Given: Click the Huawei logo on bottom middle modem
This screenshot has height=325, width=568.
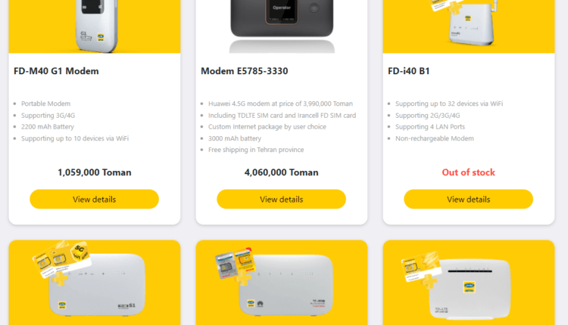Looking at the screenshot, I should pyautogui.click(x=260, y=304).
